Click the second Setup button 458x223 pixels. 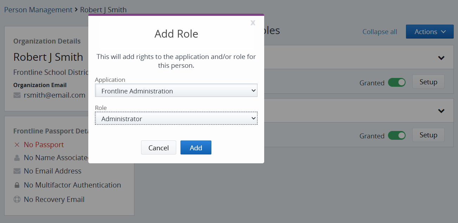point(428,135)
